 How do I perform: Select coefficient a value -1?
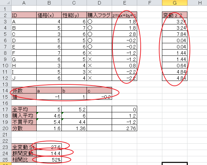(x=49, y=97)
